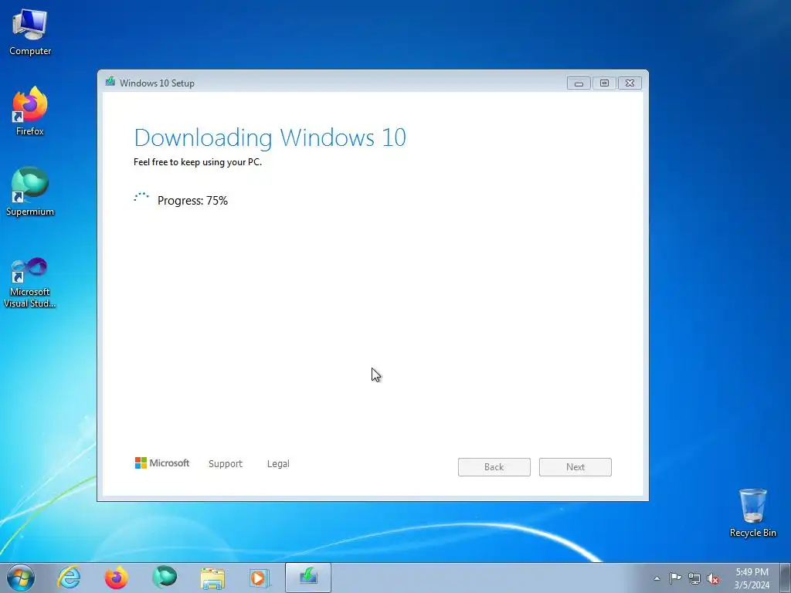Open the Legal link
The width and height of the screenshot is (791, 593).
[x=278, y=464]
